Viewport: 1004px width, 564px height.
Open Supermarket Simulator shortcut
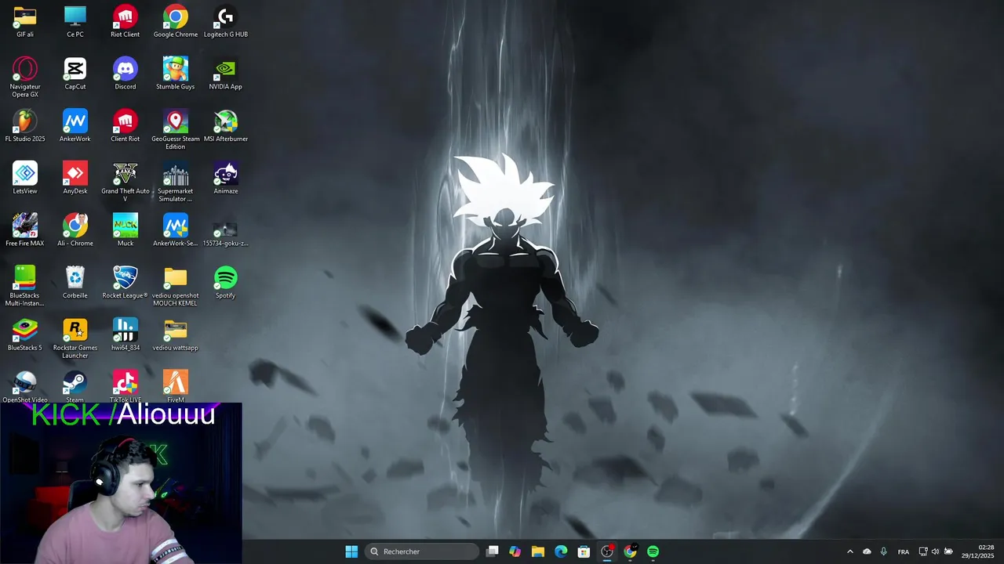tap(176, 183)
